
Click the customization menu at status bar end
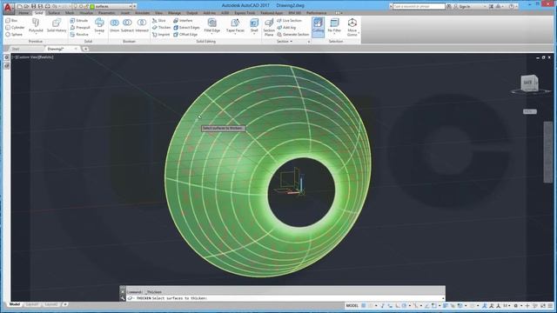tap(550, 305)
